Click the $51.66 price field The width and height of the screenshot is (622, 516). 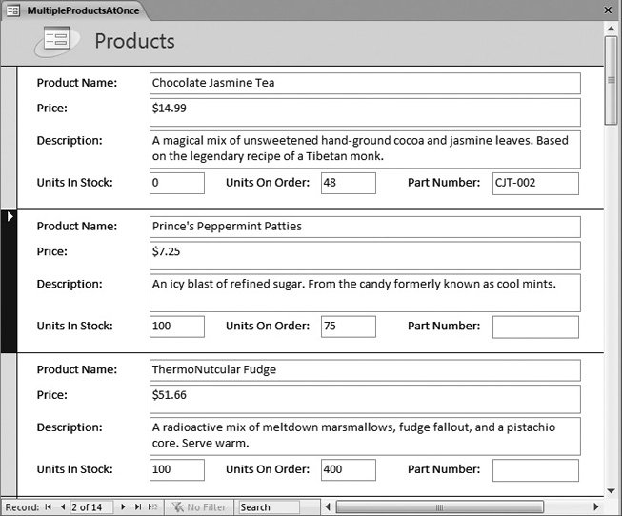tap(365, 399)
